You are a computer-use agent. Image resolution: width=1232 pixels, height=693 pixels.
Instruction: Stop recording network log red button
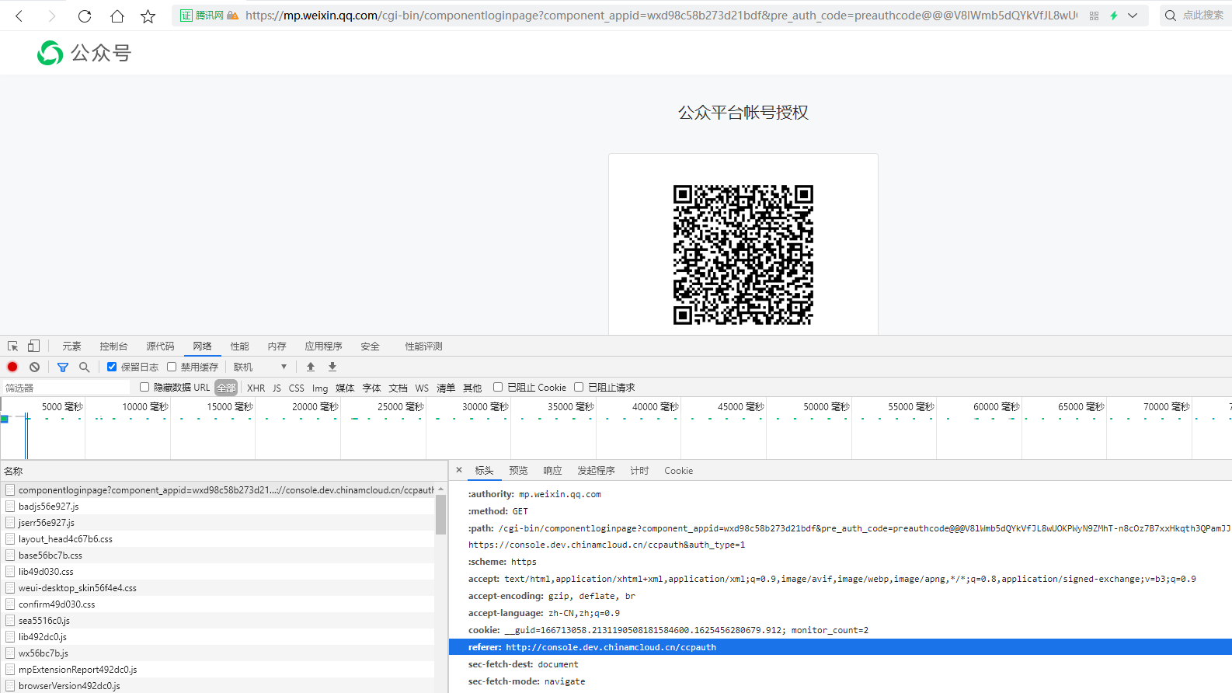point(12,367)
